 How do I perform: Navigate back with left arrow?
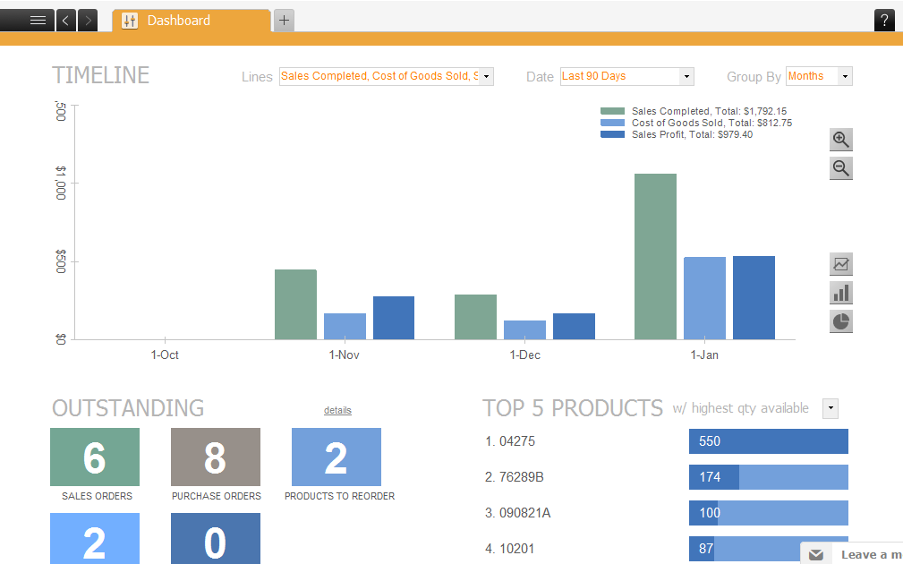point(66,20)
